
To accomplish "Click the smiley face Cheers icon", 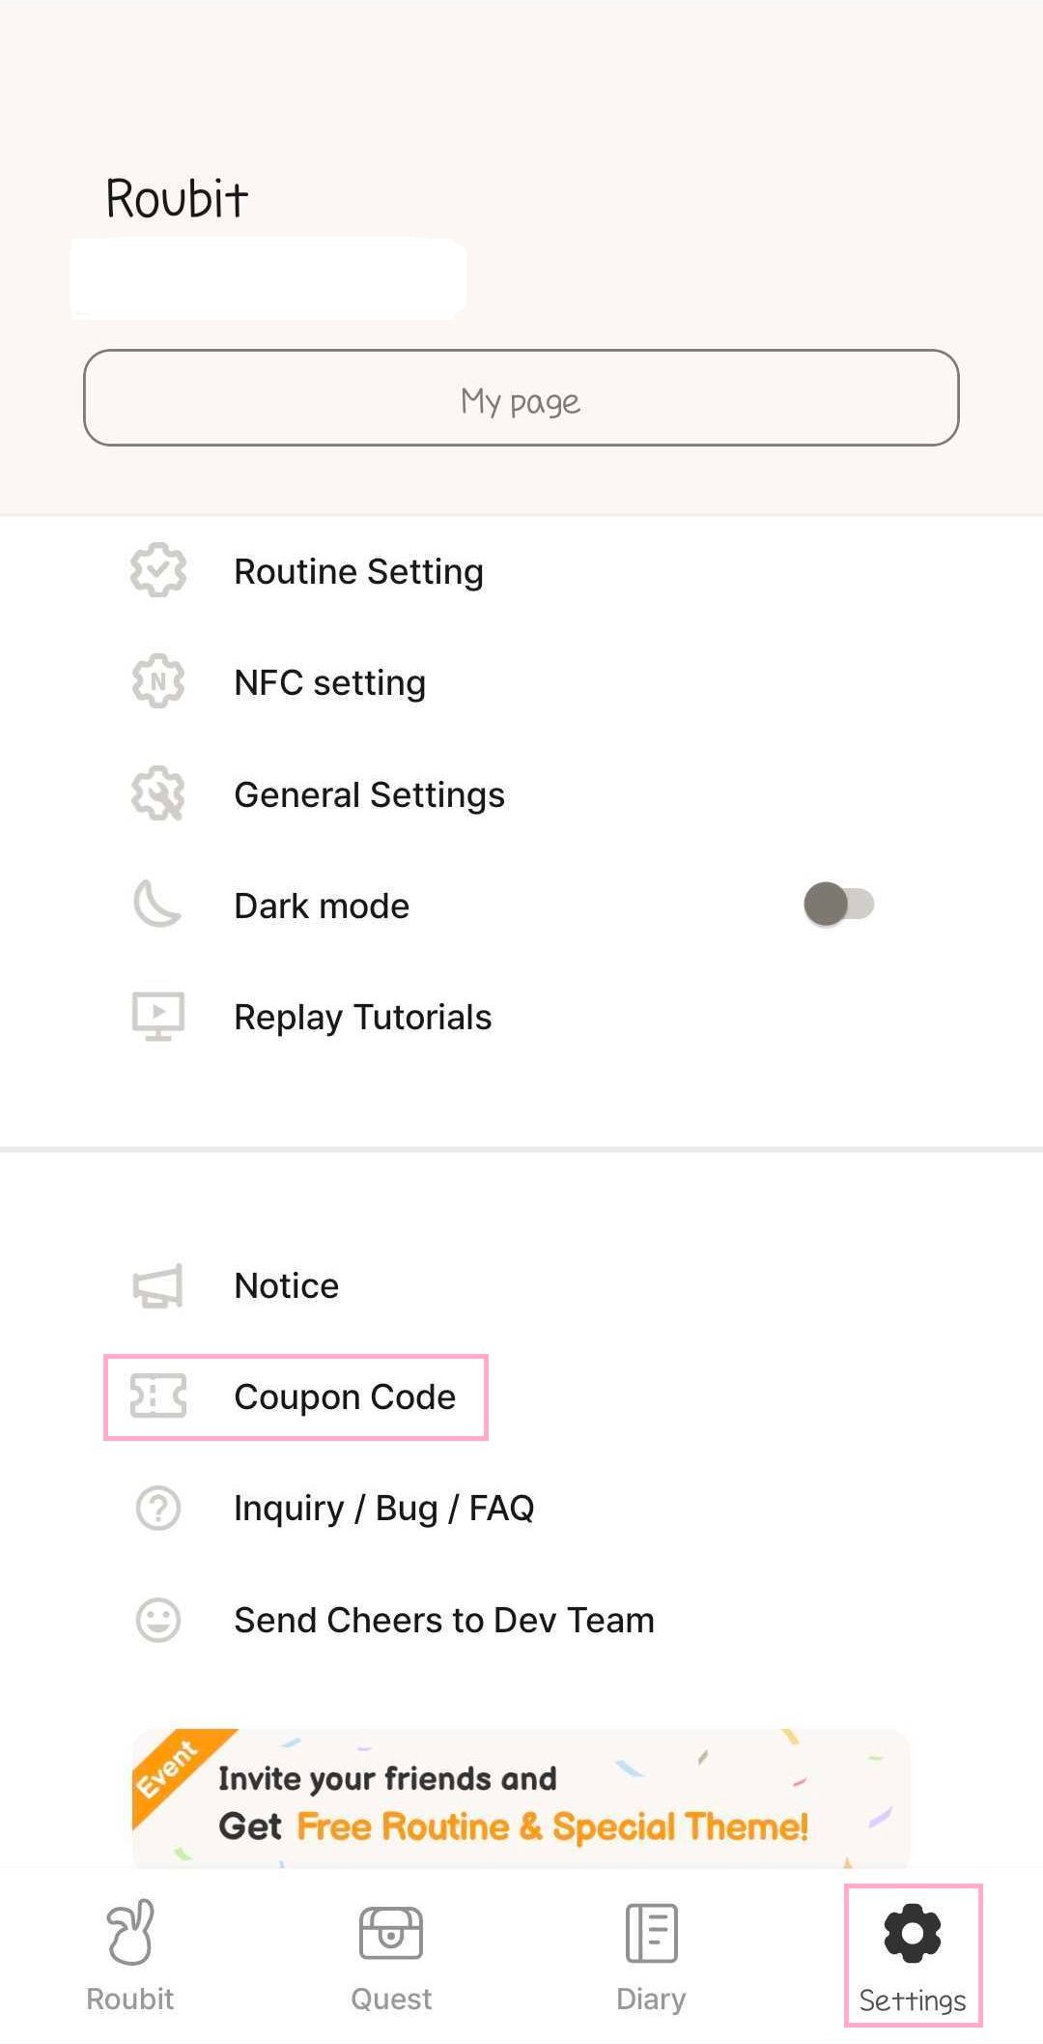I will pos(158,1620).
